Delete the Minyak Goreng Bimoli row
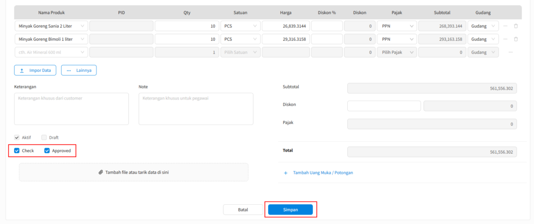Screen dimensions: 534x224 516,39
